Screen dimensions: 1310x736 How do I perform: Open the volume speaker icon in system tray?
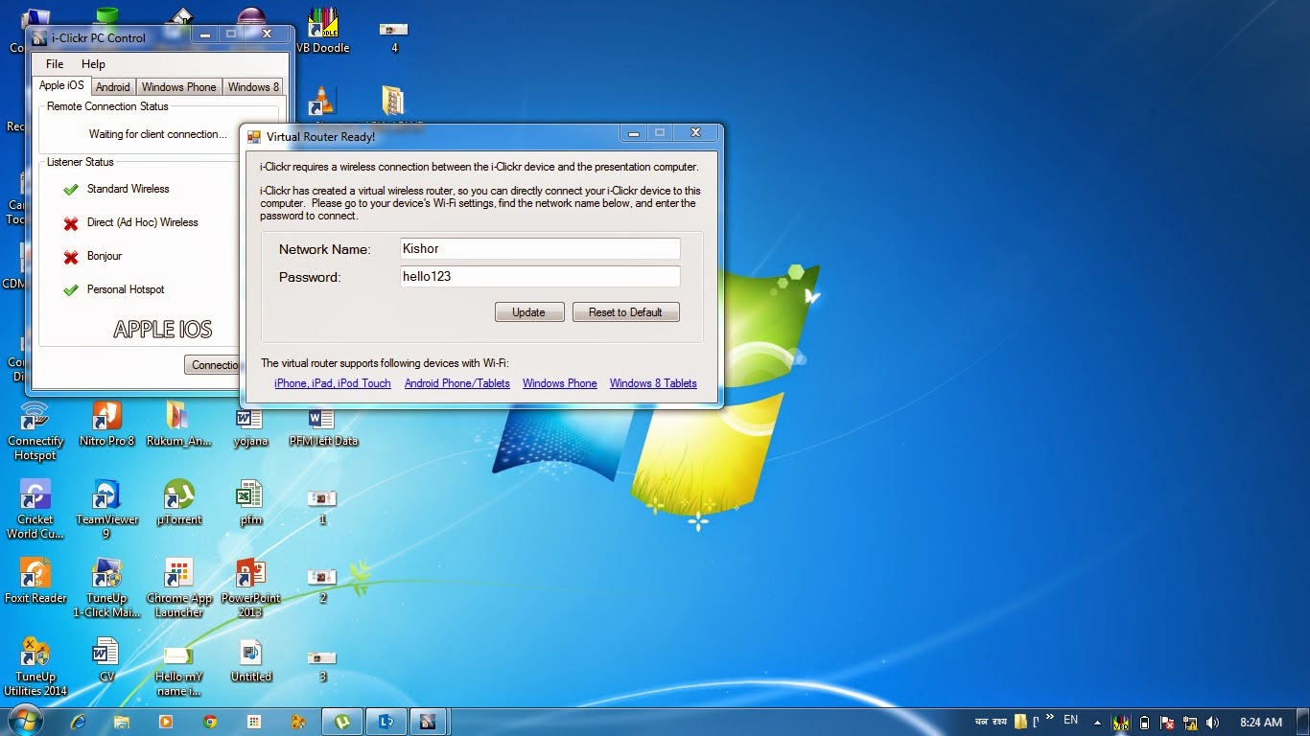pos(1212,723)
